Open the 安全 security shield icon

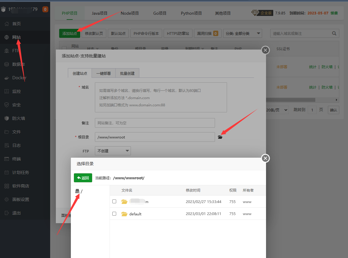coord(7,105)
